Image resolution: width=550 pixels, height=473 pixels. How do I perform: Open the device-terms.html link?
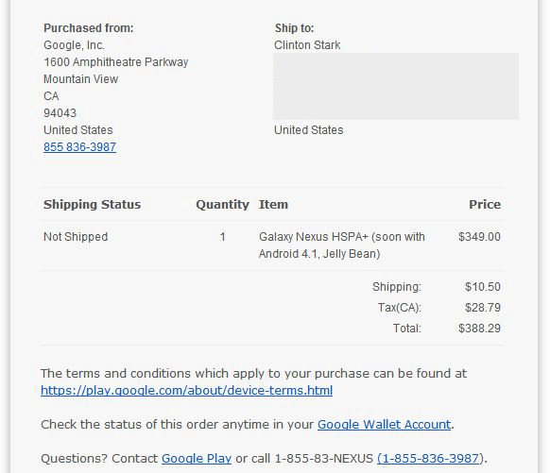pyautogui.click(x=186, y=390)
